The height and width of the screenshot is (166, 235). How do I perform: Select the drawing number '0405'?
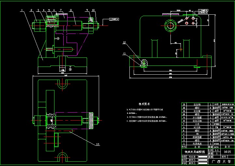pyautogui.click(x=228, y=152)
